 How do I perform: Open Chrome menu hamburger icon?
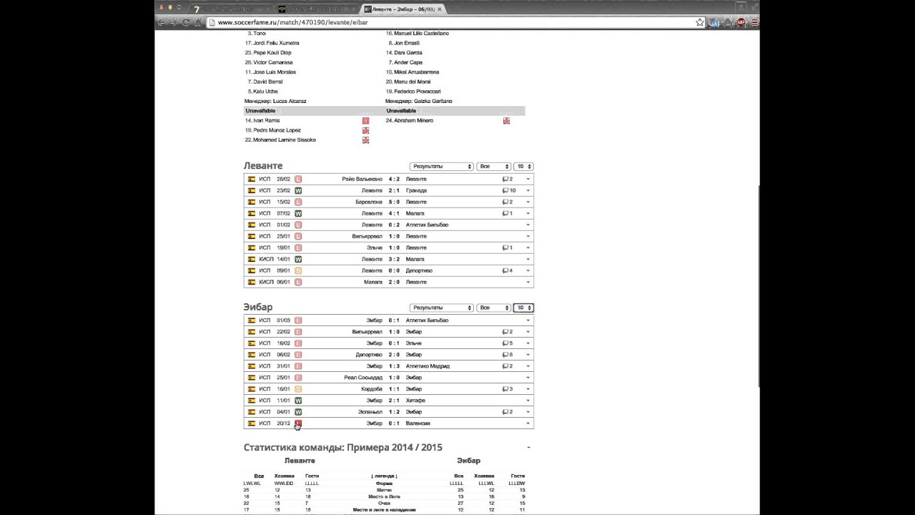pos(754,22)
